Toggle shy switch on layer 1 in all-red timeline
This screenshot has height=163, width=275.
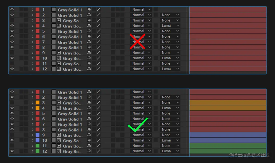pos(89,9)
